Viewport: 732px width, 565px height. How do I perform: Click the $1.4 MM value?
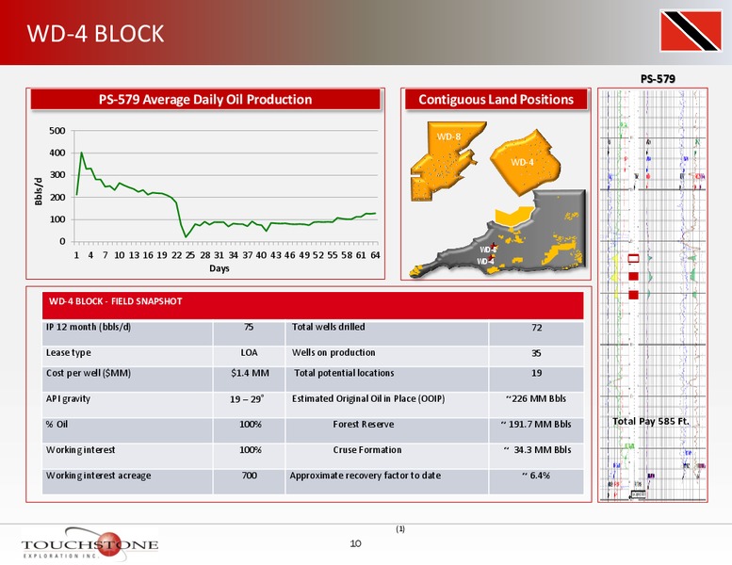(250, 373)
